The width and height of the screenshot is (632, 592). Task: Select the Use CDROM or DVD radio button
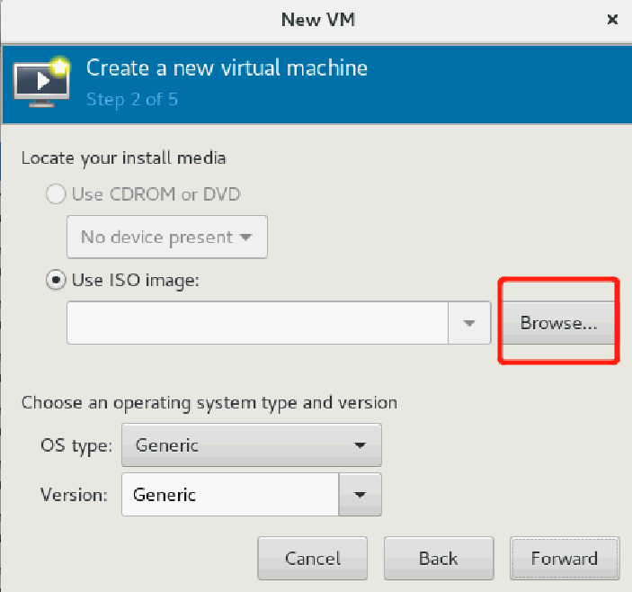coord(56,193)
